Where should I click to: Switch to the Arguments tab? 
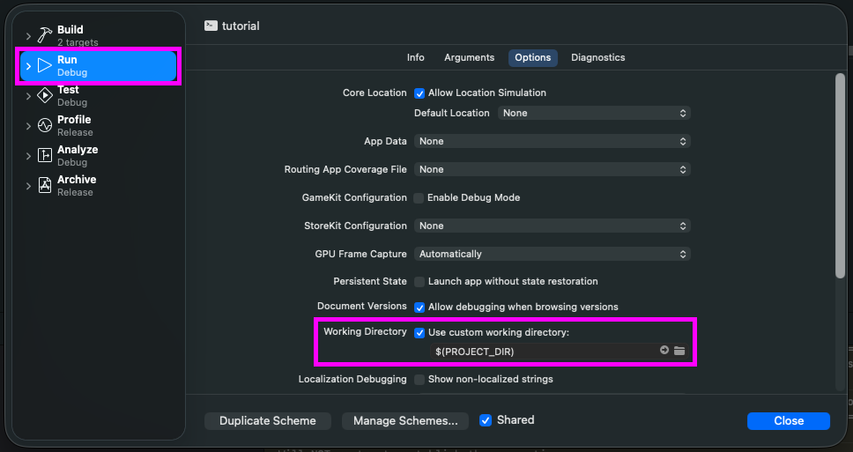469,57
